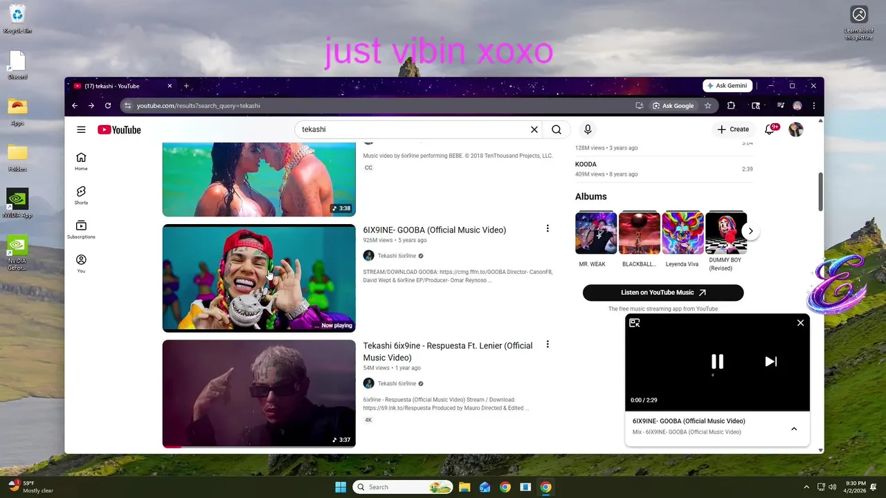Select the Recycle Bin desktop icon
This screenshot has height=498, width=886.
[17, 19]
